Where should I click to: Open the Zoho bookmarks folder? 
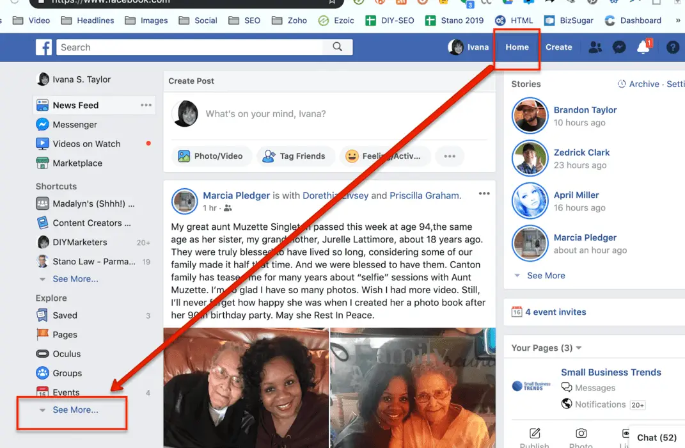[x=289, y=20]
